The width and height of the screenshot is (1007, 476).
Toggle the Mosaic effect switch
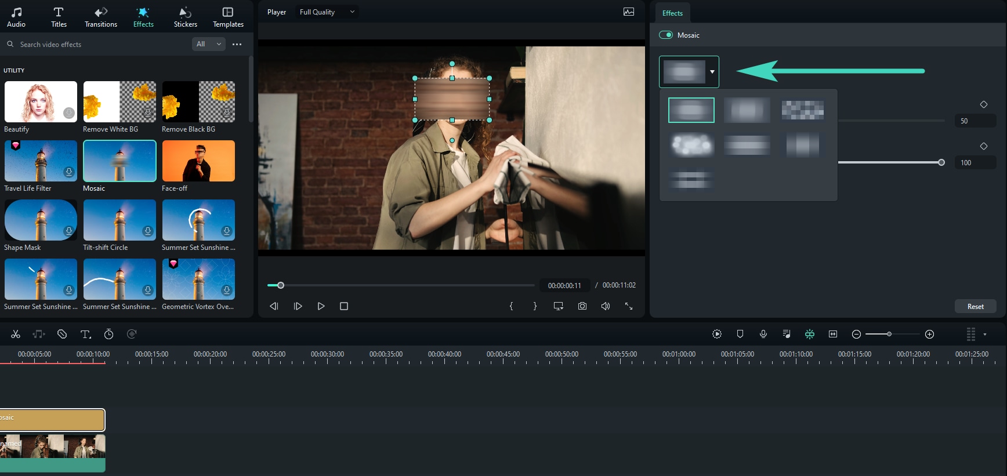click(x=666, y=35)
